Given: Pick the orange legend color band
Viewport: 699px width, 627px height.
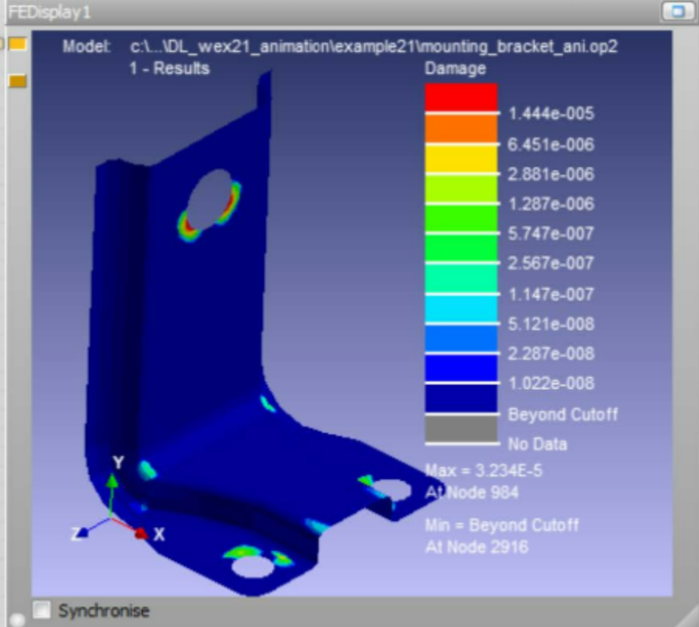Looking at the screenshot, I should pyautogui.click(x=460, y=128).
